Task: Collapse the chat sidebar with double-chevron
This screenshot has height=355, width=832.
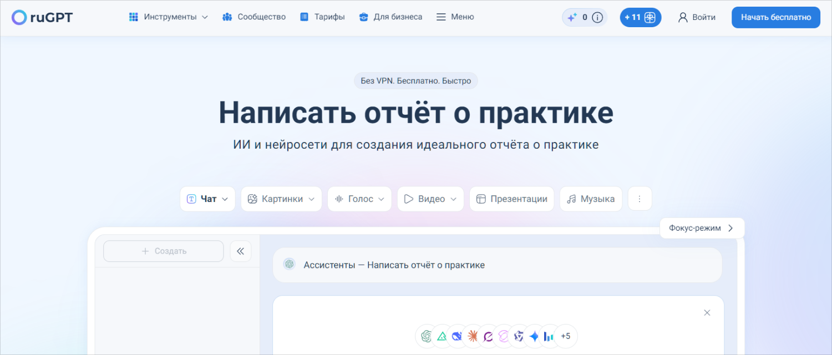Action: click(241, 251)
